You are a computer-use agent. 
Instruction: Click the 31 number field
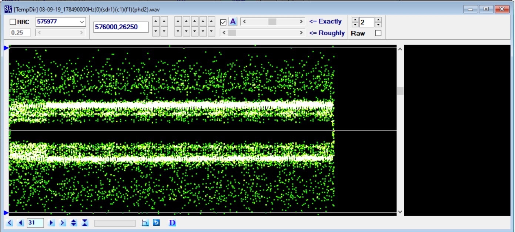point(35,223)
